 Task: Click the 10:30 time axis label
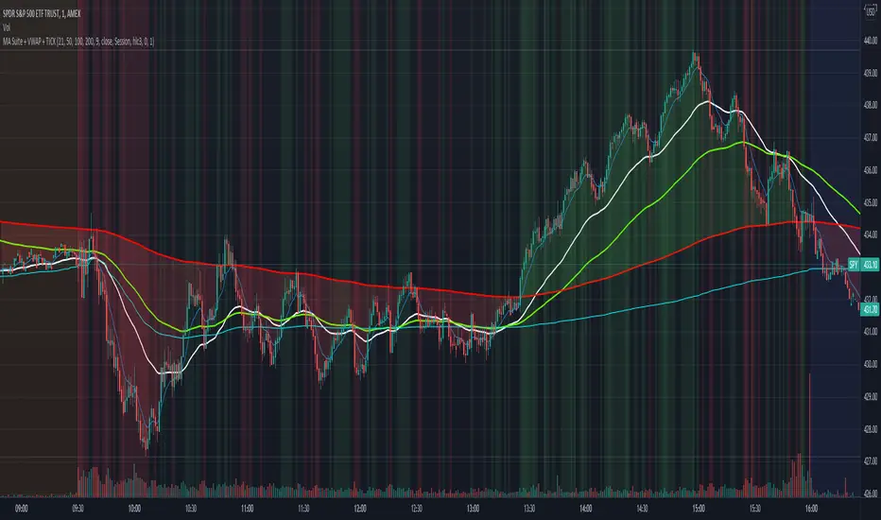point(190,509)
